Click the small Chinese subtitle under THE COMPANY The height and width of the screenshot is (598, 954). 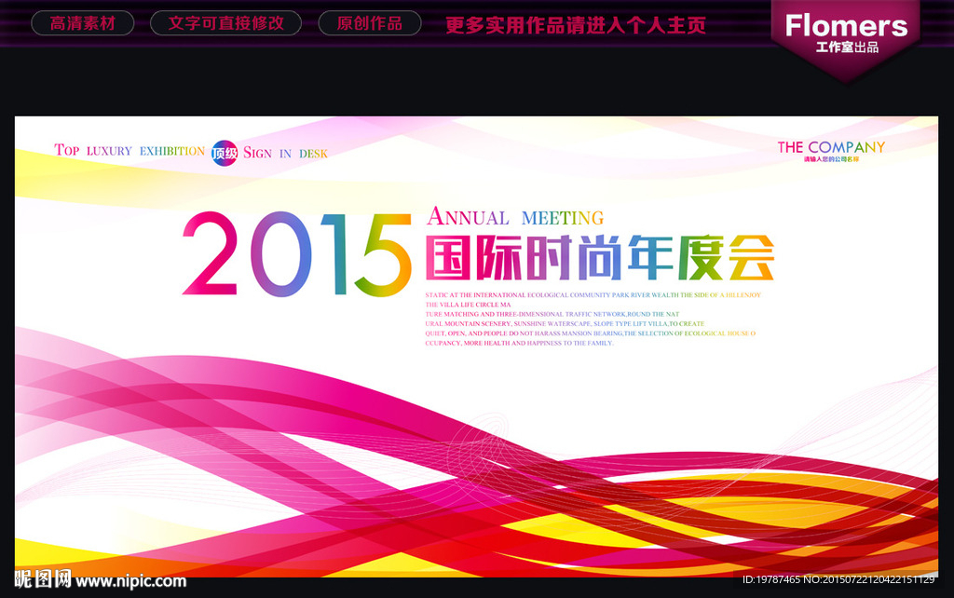coord(832,159)
